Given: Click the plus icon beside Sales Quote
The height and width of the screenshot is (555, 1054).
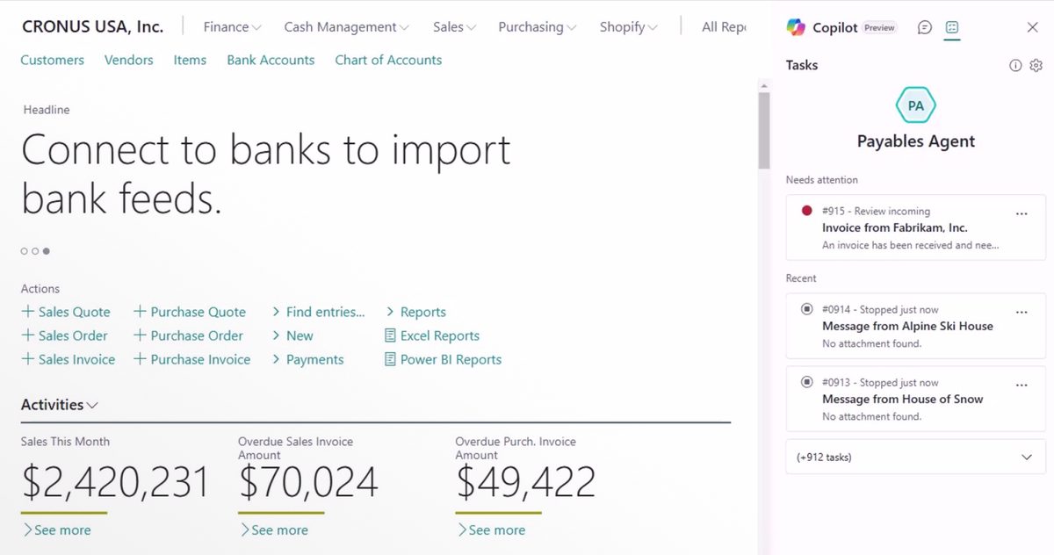Looking at the screenshot, I should pyautogui.click(x=28, y=312).
